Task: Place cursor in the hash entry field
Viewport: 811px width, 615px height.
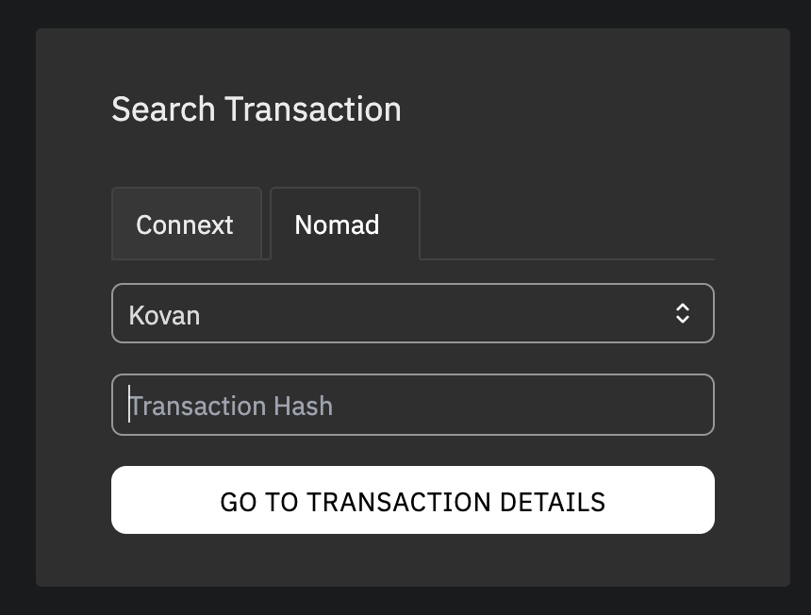Action: coord(412,406)
